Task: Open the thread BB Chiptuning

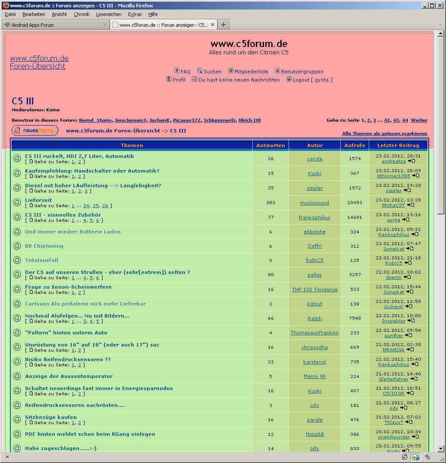Action: pos(44,246)
